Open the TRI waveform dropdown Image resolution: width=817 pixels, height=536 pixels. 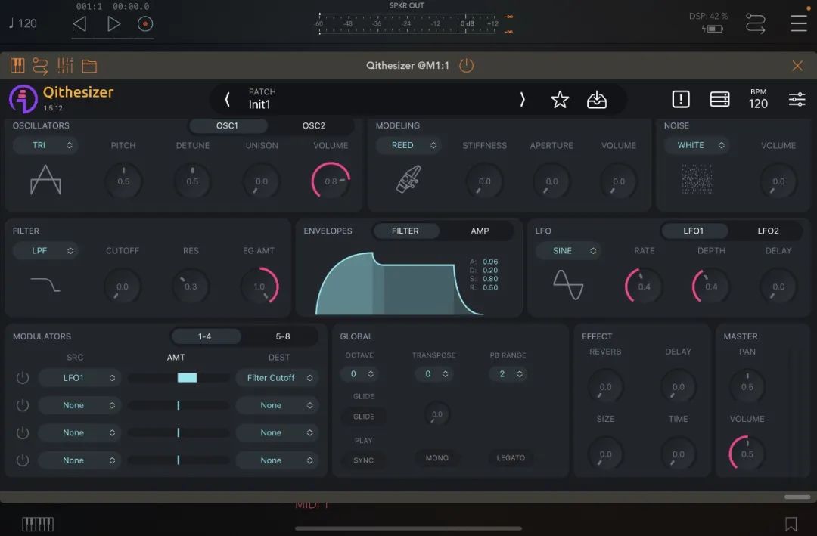tap(45, 145)
